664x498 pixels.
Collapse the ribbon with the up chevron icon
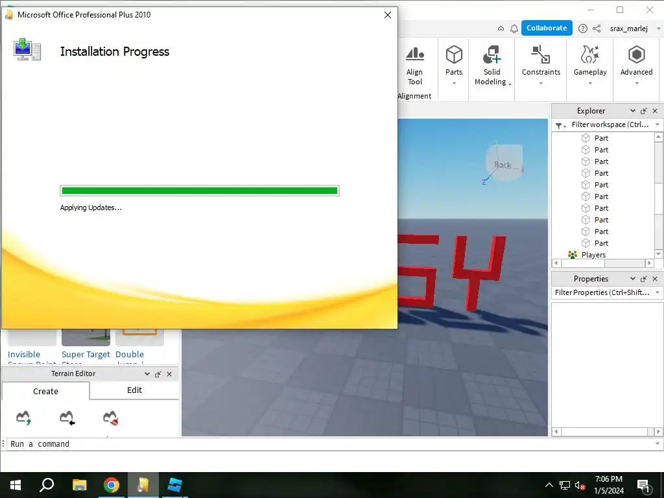coord(501,29)
